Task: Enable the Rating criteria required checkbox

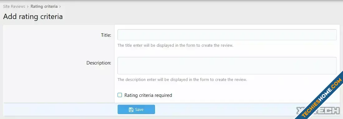Action: tap(120, 95)
